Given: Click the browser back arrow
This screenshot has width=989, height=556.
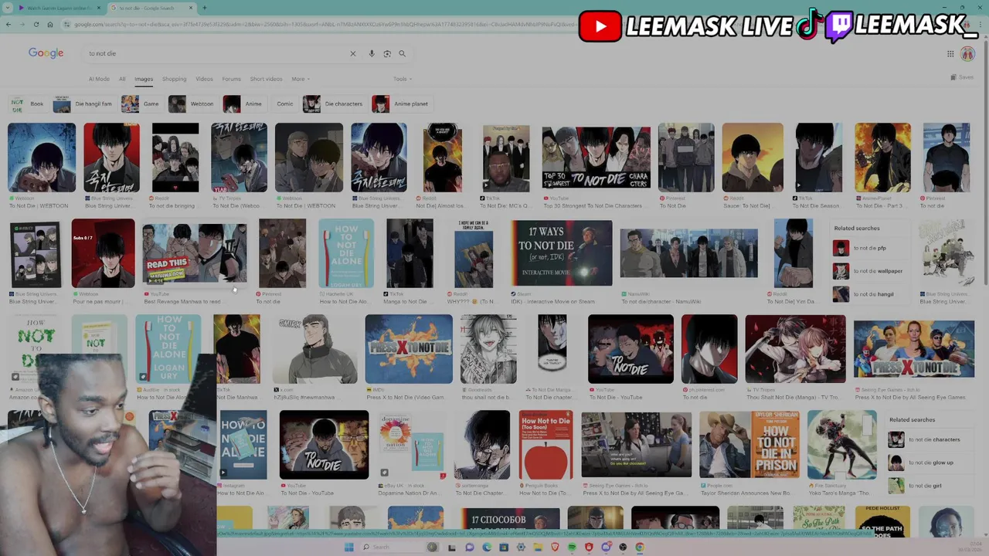Looking at the screenshot, I should point(8,25).
